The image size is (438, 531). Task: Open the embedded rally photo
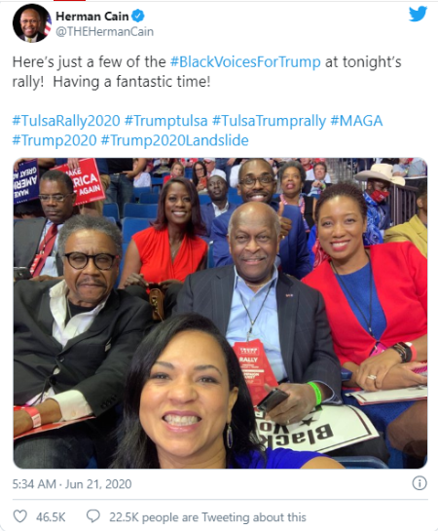point(220,314)
